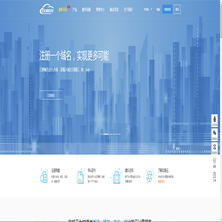Click the WeChat chat bubbles sidebar icon
Image resolution: width=222 pixels, height=222 pixels.
[x=215, y=134]
